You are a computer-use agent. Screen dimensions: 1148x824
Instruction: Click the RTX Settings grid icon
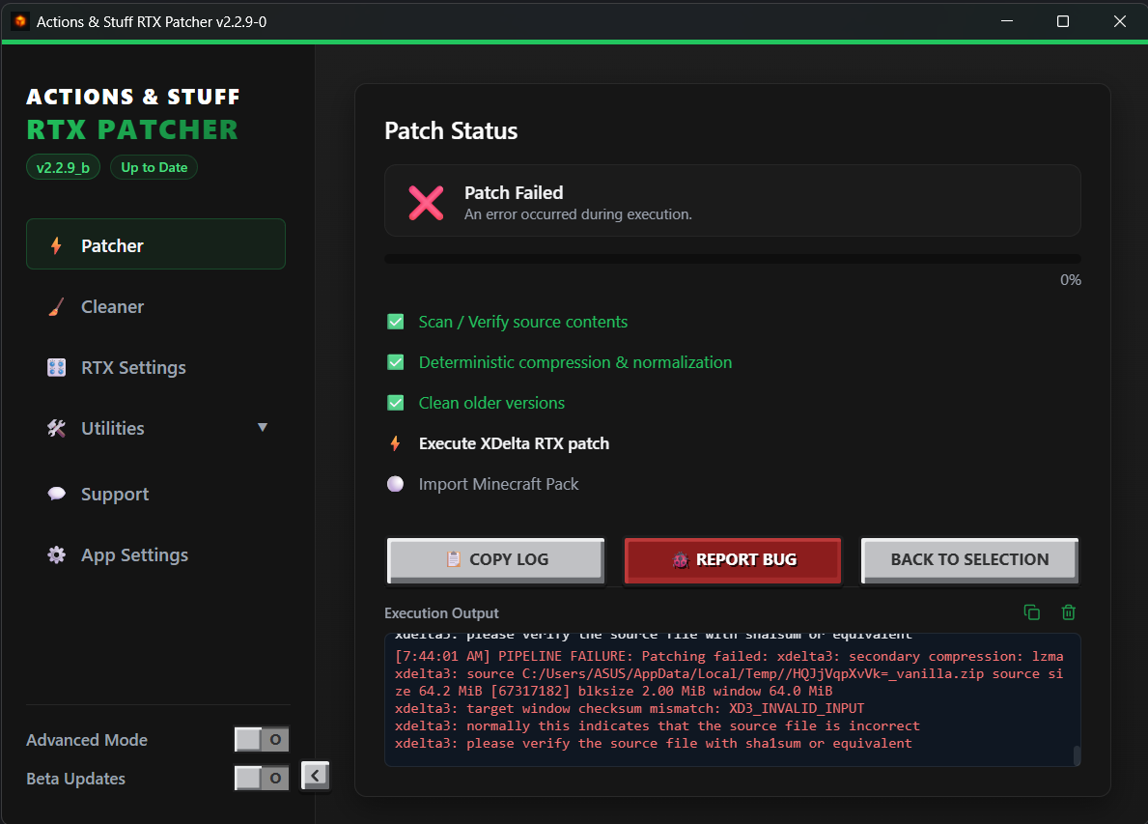pyautogui.click(x=56, y=367)
